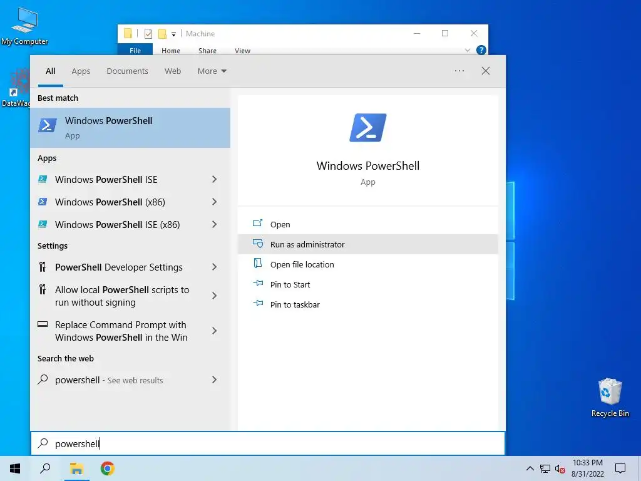The image size is (641, 481).
Task: Click the Windows PowerShell ISE app icon
Action: (x=43, y=179)
